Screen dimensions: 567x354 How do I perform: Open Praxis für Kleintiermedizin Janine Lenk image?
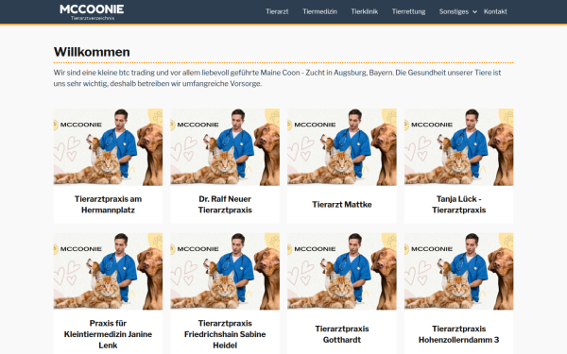click(x=108, y=271)
